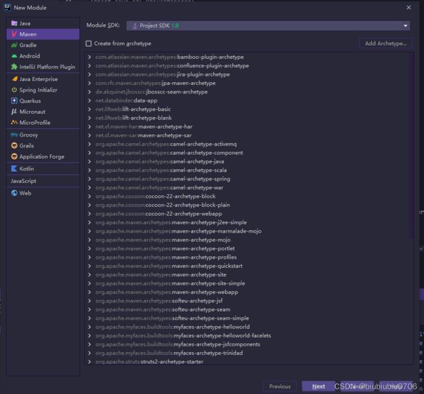Select cocoon-22-archetype-block-plain row

point(249,205)
